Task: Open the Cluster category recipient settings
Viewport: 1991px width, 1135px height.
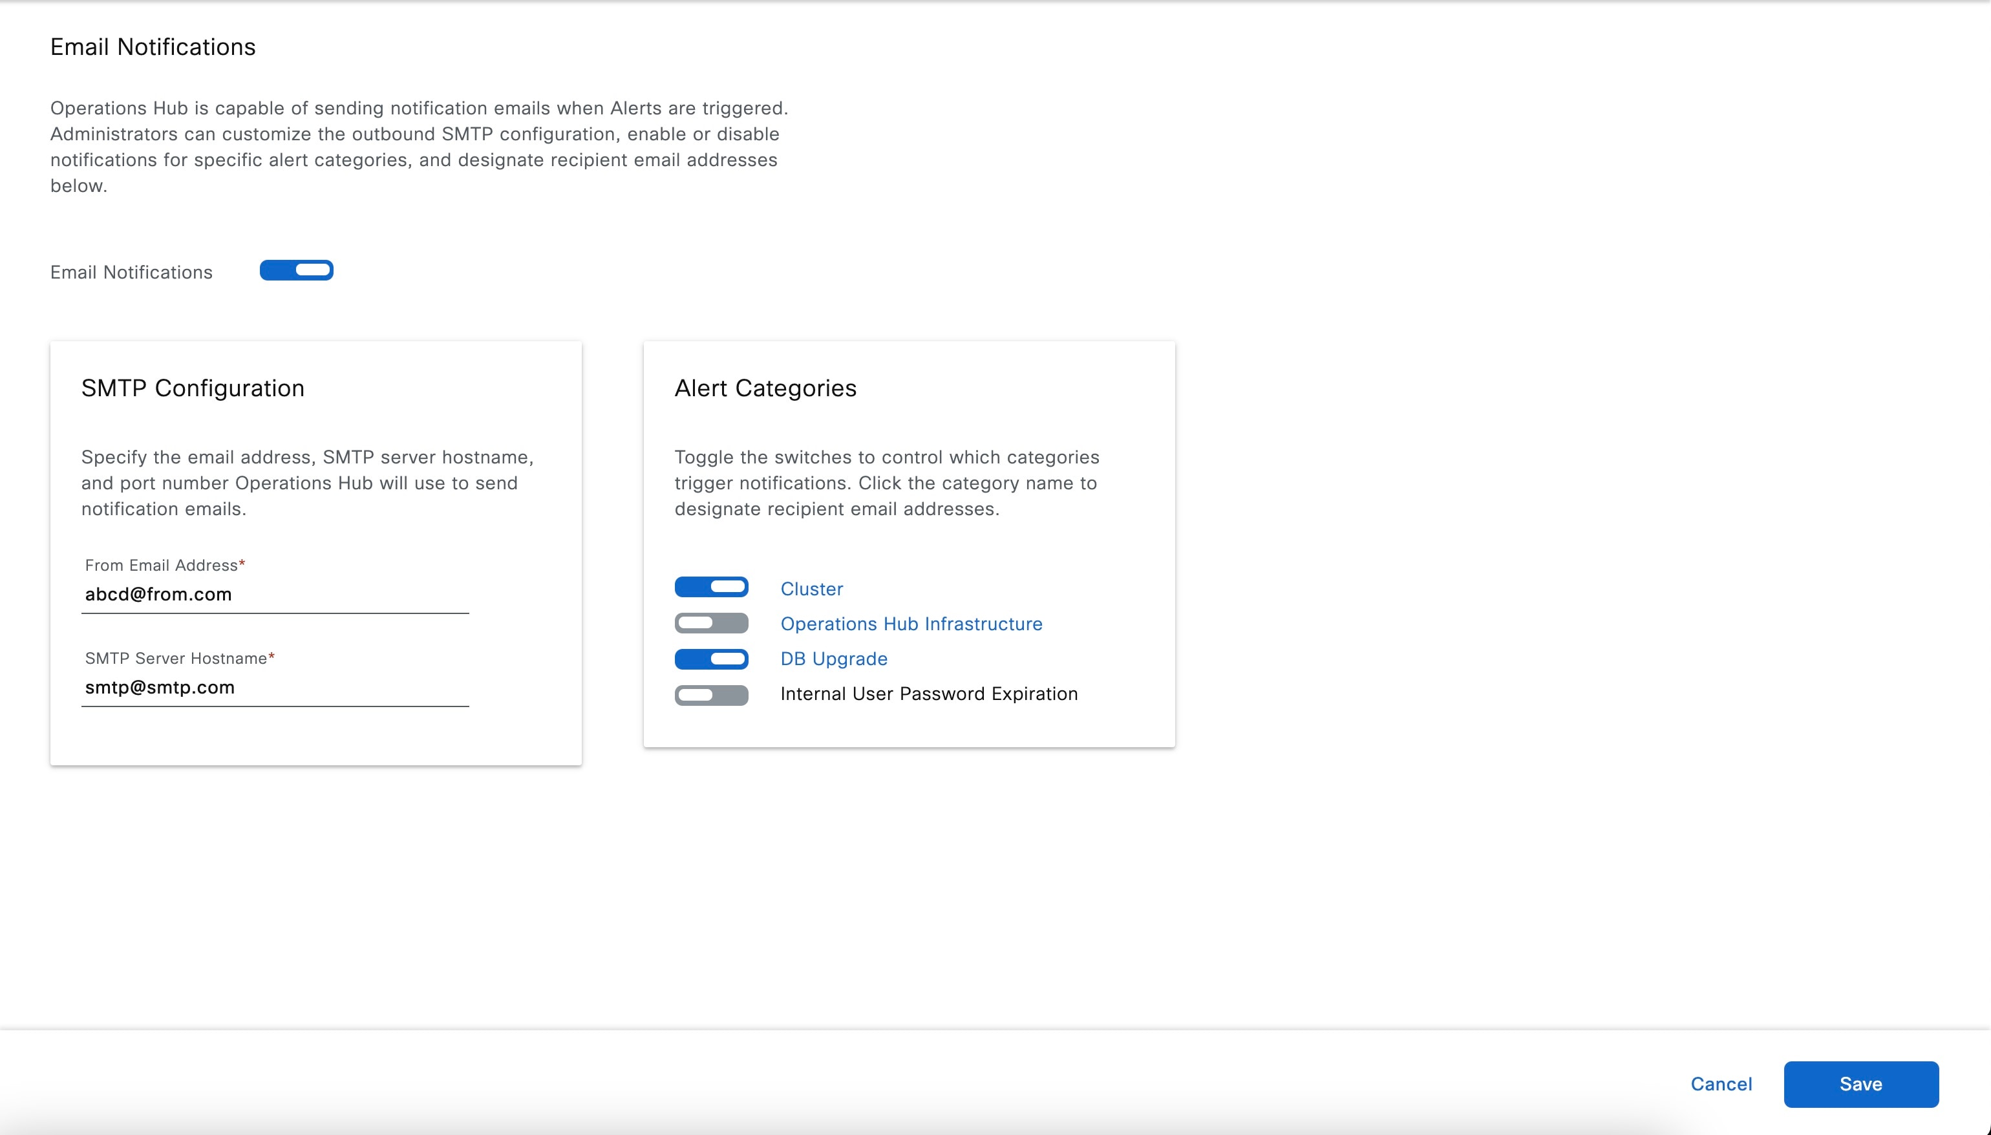Action: click(x=811, y=589)
